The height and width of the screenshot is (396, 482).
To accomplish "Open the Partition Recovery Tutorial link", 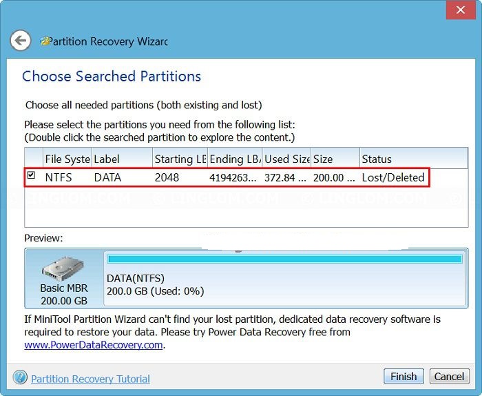I will point(90,379).
